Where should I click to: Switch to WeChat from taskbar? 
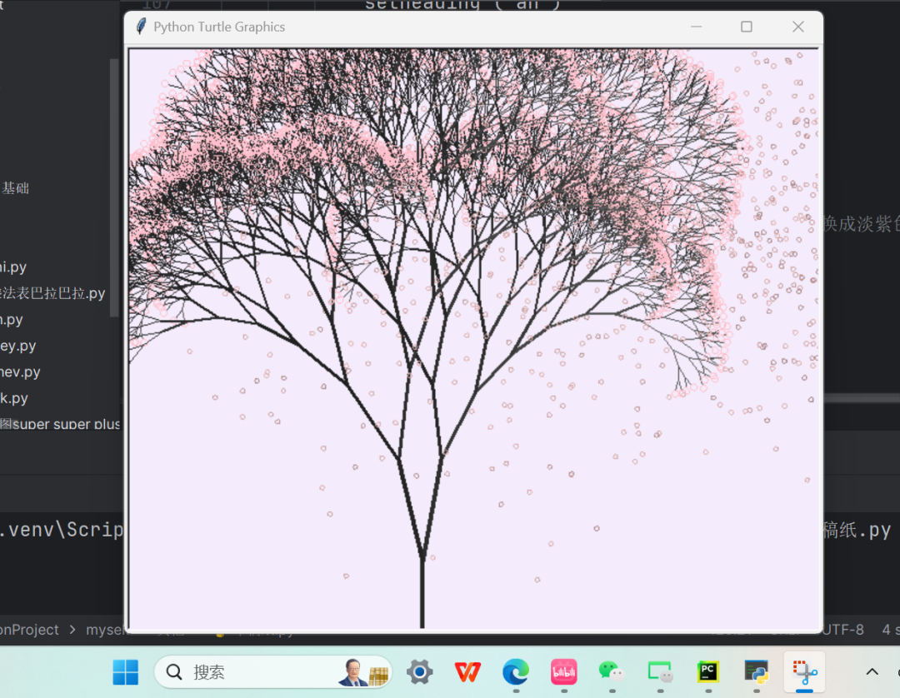(612, 672)
